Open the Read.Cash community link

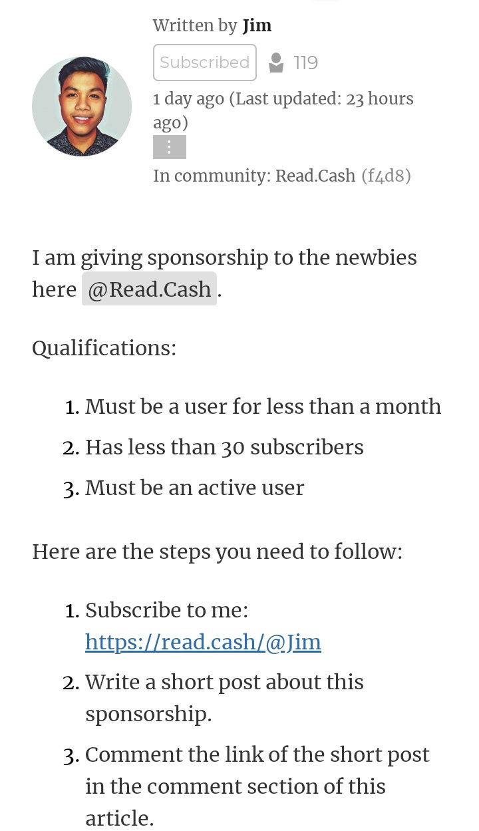[x=315, y=176]
